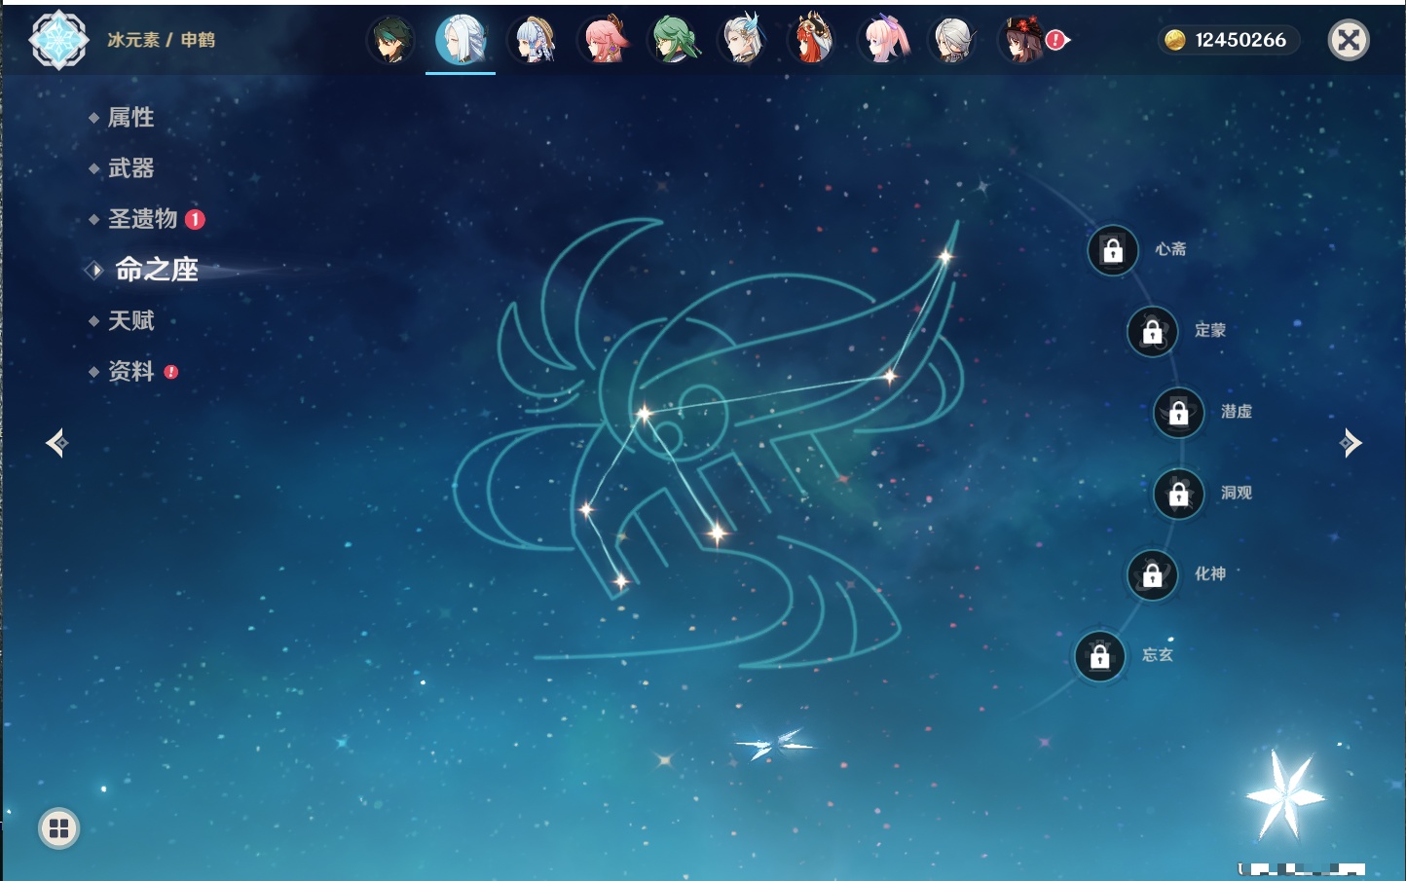Click the 潜虚 constellation name label
Image resolution: width=1406 pixels, height=881 pixels.
tap(1236, 412)
